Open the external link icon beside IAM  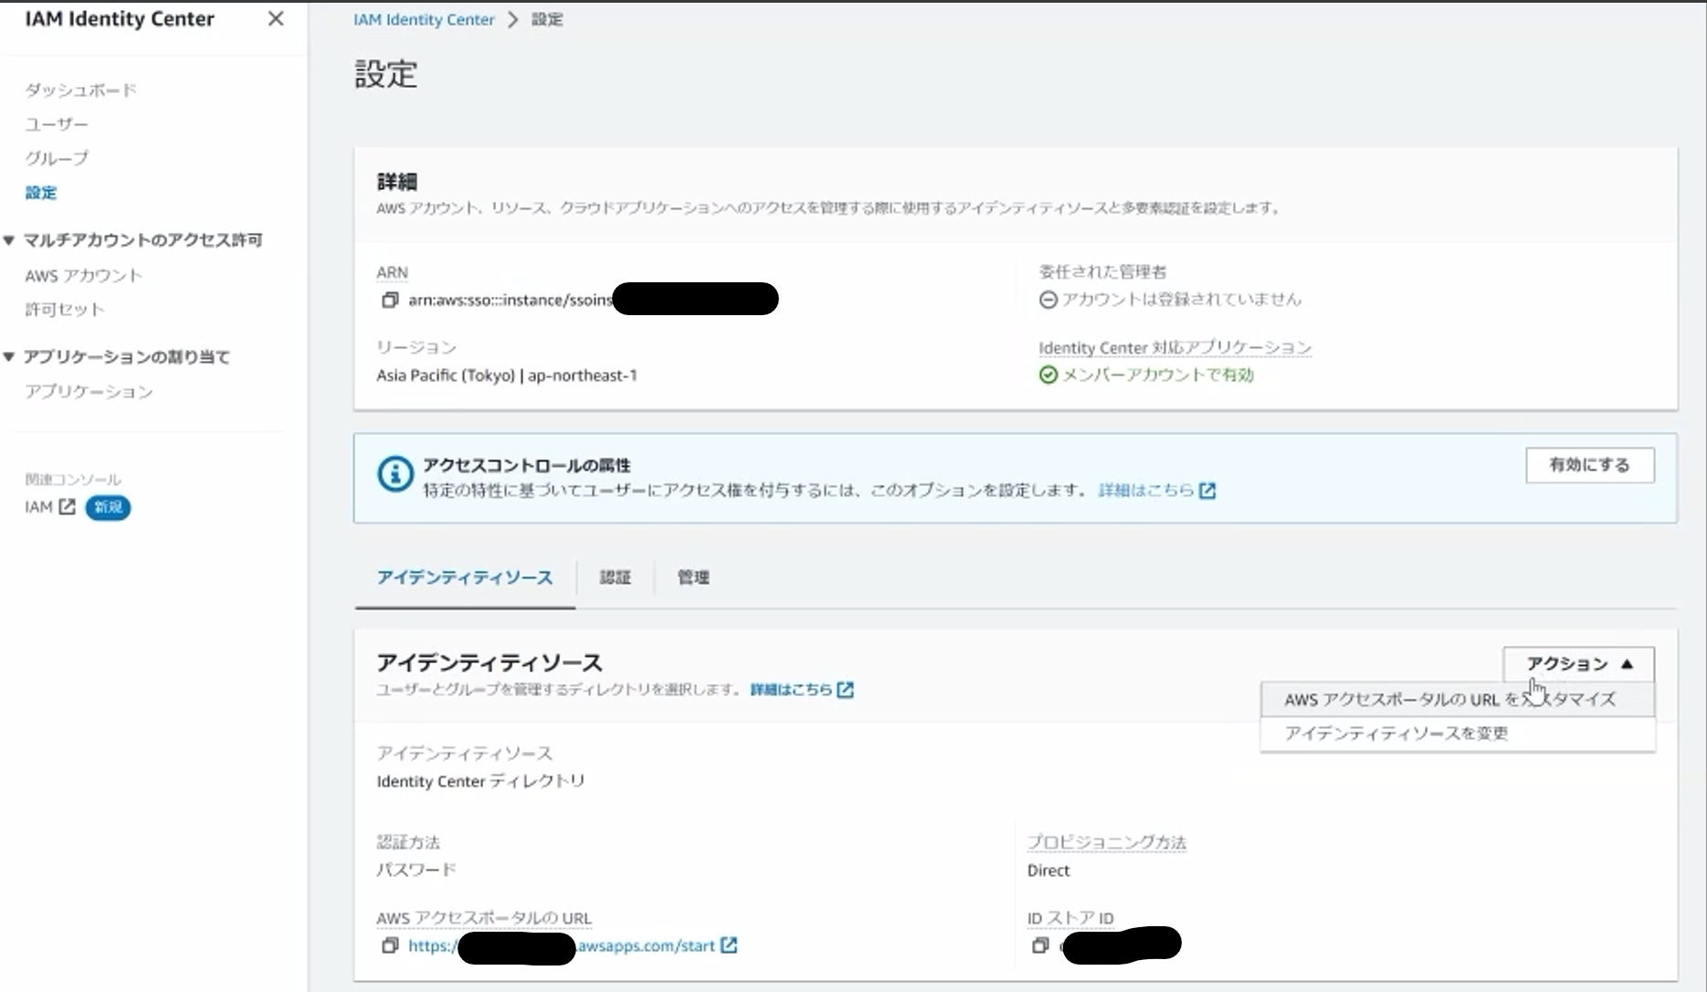tap(67, 507)
